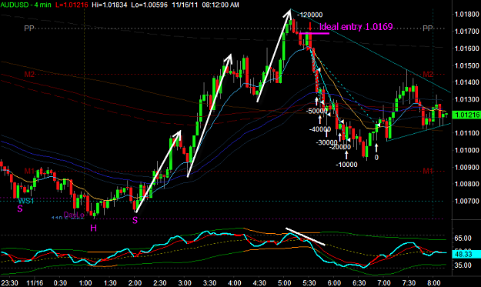The height and width of the screenshot is (287, 481).
Task: Click the 11/16 date label on time axis
Action: (x=35, y=282)
